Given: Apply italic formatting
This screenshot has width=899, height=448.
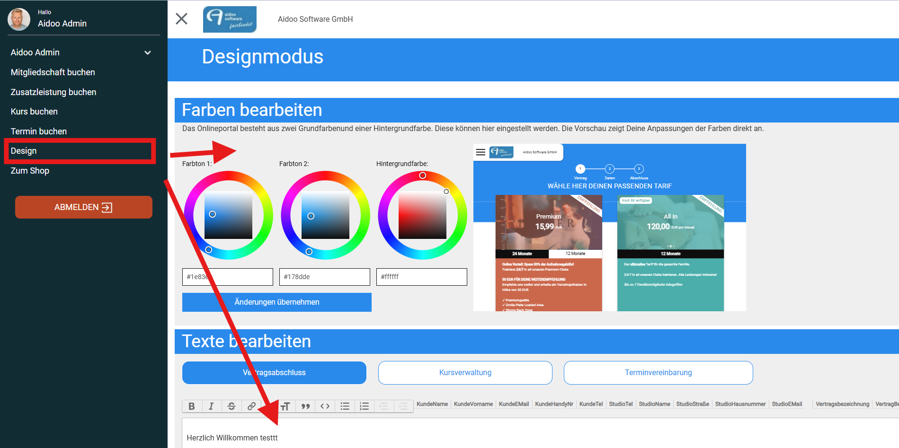Looking at the screenshot, I should [211, 406].
